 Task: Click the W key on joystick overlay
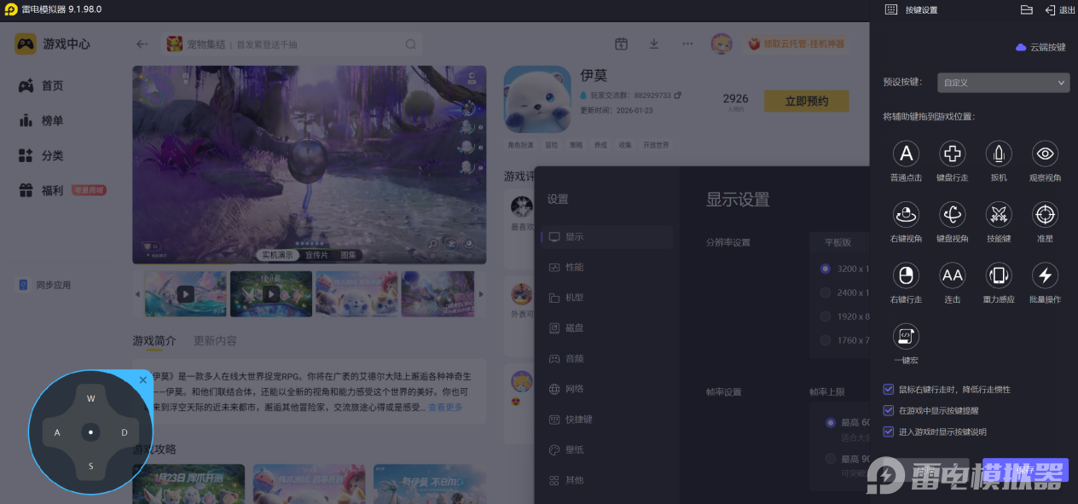click(x=90, y=398)
